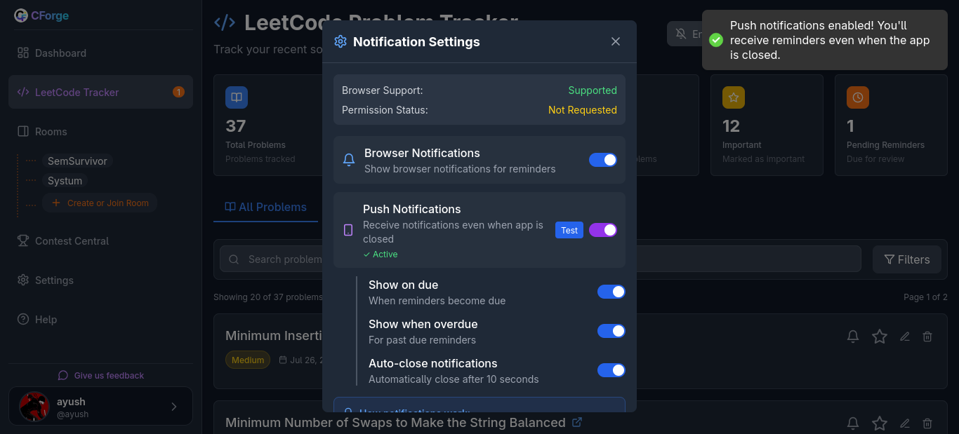The image size is (959, 434).
Task: Click the Test push notification button
Action: click(569, 230)
